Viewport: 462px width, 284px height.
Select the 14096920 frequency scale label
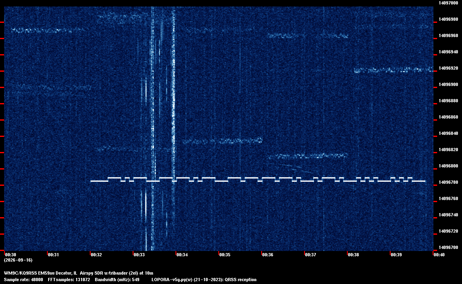tap(449, 68)
